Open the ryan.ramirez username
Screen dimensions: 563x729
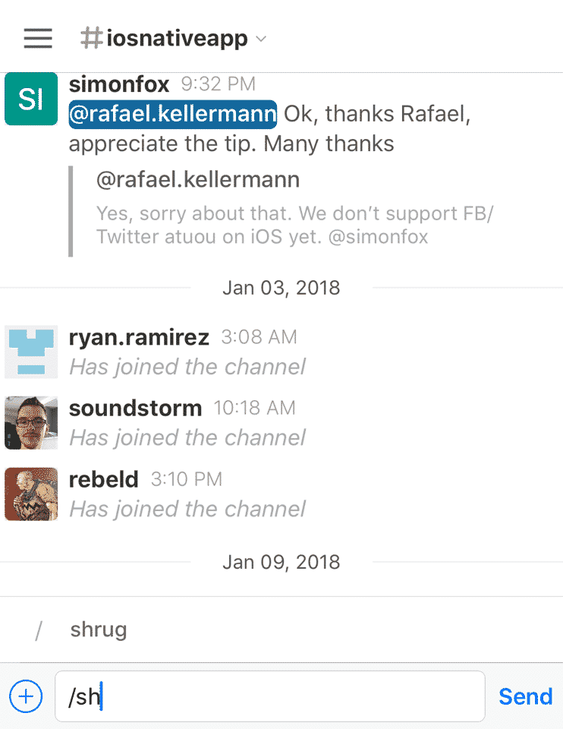point(139,337)
